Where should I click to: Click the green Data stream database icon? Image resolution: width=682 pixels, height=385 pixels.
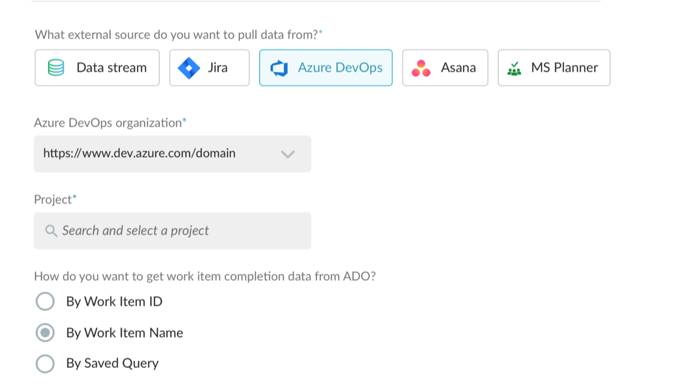click(x=56, y=68)
